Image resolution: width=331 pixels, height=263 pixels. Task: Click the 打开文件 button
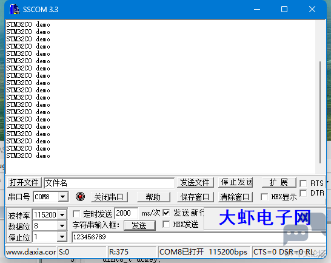pos(24,182)
